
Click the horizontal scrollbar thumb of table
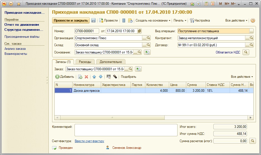pyautogui.click(x=112, y=118)
